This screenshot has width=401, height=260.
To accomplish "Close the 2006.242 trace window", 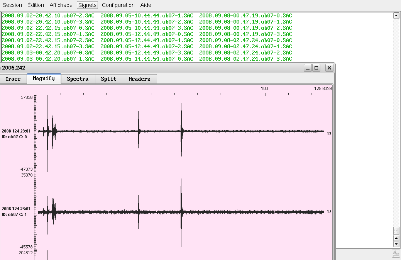I will (329, 68).
